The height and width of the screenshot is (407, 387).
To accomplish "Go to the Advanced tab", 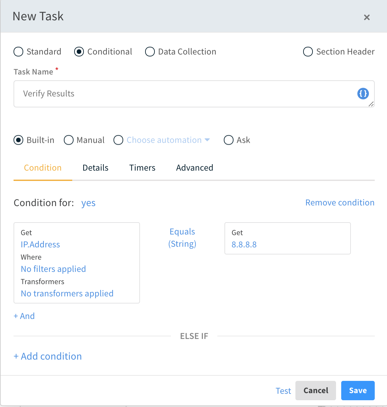I will [194, 168].
